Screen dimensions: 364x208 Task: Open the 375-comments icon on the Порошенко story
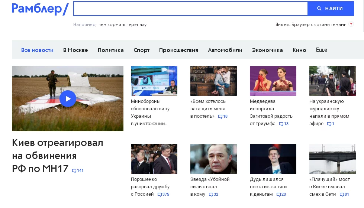(x=160, y=195)
